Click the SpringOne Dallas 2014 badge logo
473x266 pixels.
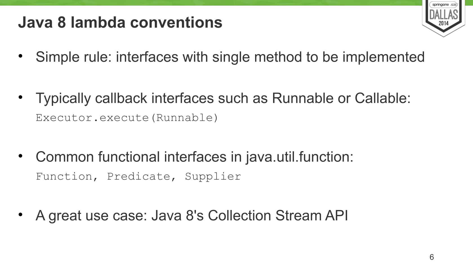(443, 18)
